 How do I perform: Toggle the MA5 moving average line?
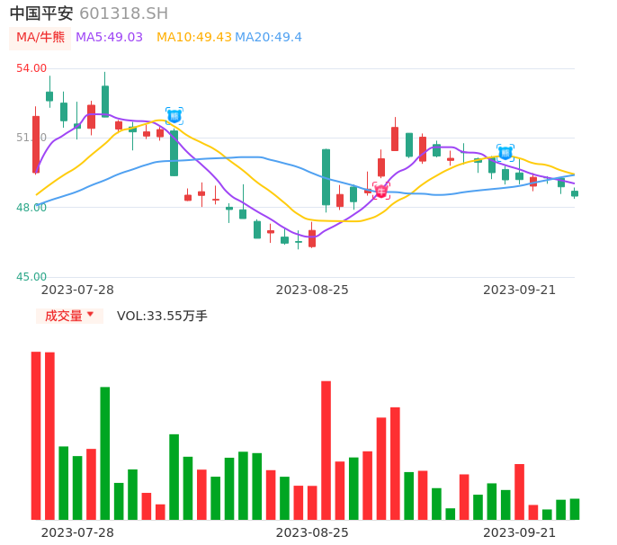(109, 37)
